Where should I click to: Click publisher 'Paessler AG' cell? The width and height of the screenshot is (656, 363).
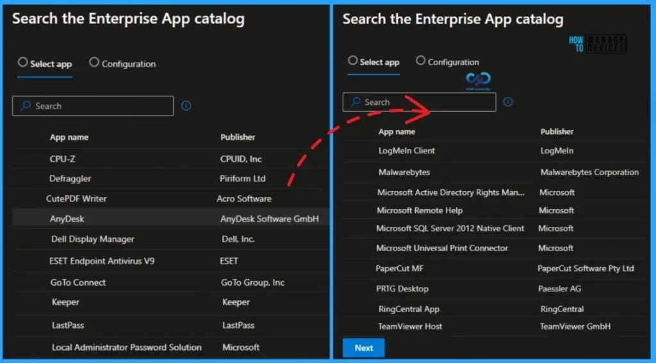coord(559,289)
